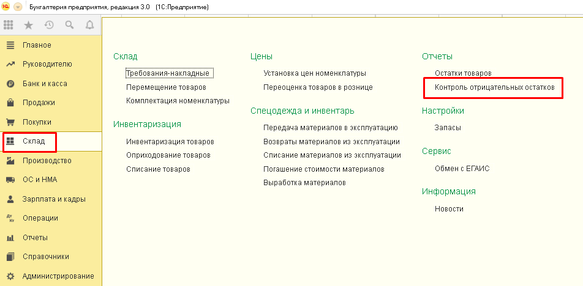The width and height of the screenshot is (583, 286).
Task: Click the Справочники books icon
Action: [10, 257]
